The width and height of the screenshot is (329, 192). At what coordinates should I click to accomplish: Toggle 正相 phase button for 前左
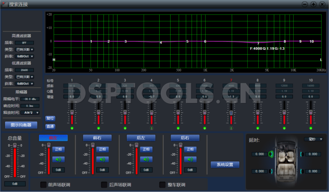(x=58, y=149)
